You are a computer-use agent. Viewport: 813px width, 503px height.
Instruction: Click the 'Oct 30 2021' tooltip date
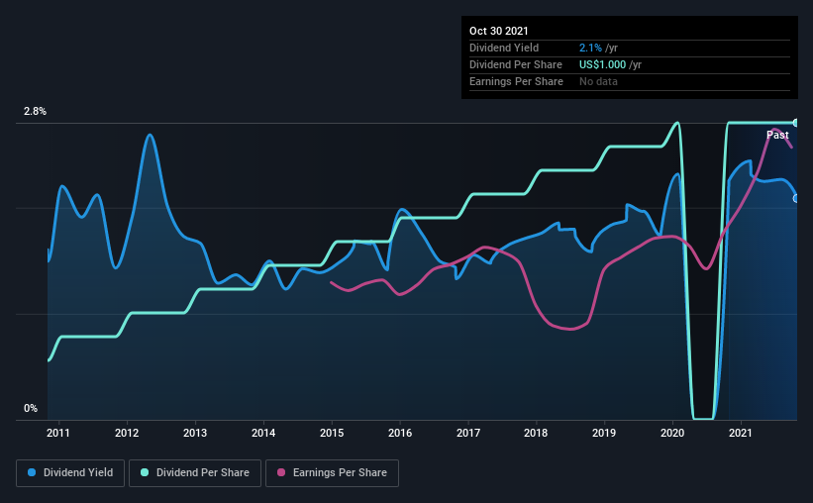[498, 31]
